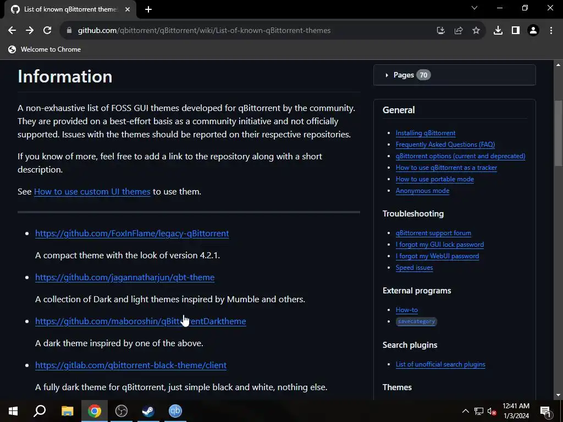Open I forgot my GUI lock password link
This screenshot has height=422, width=563.
[x=440, y=245]
